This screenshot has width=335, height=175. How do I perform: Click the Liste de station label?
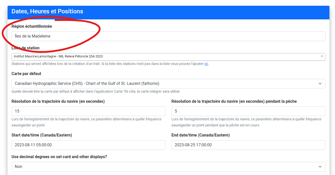point(26,48)
